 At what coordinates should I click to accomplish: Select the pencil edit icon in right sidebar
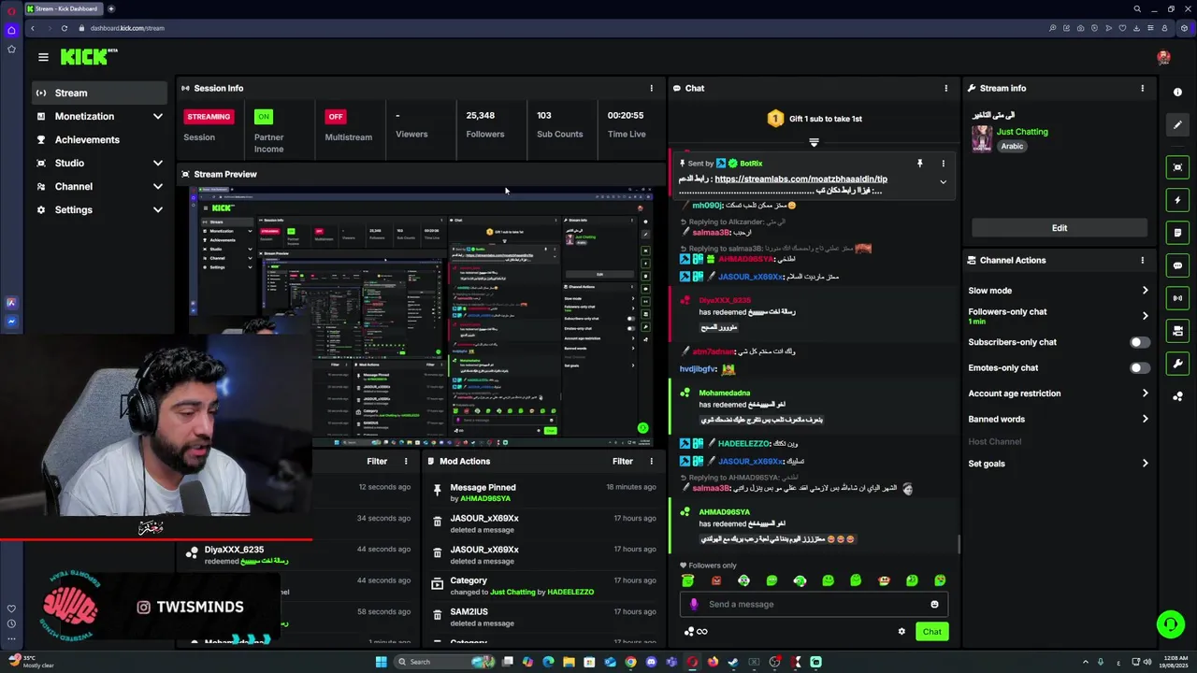1177,124
